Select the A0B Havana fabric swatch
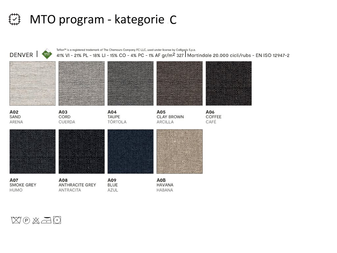 click(x=179, y=152)
